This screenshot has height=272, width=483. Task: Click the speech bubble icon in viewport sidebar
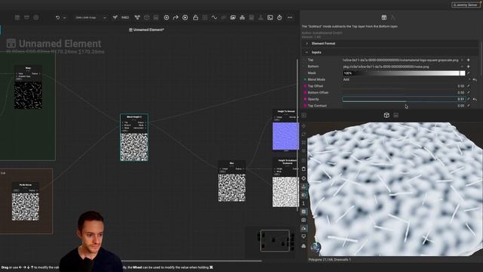[x=303, y=236]
